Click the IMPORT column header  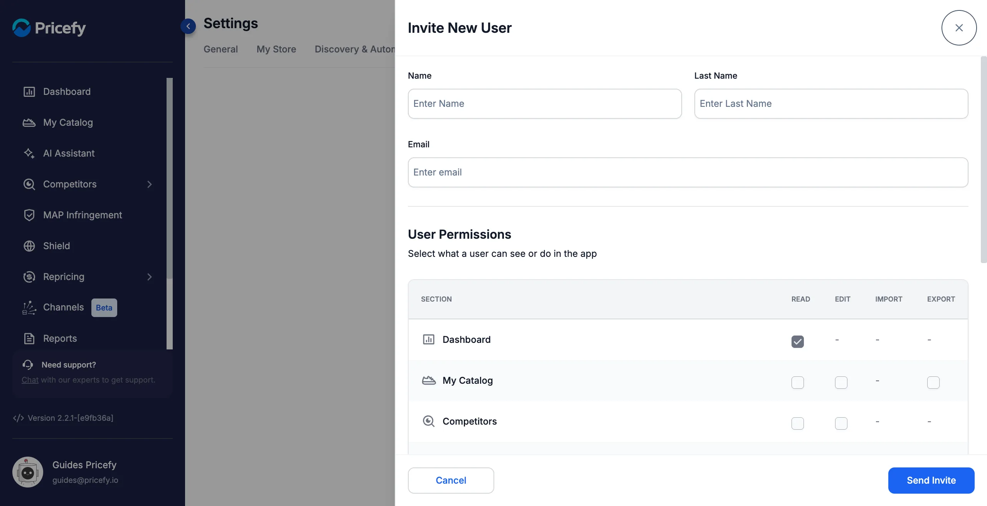pyautogui.click(x=889, y=299)
